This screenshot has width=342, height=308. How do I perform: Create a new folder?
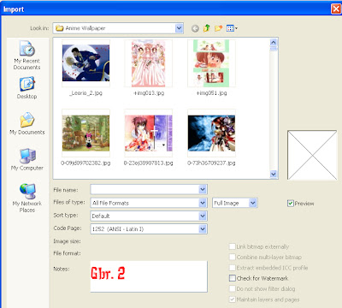(x=219, y=28)
